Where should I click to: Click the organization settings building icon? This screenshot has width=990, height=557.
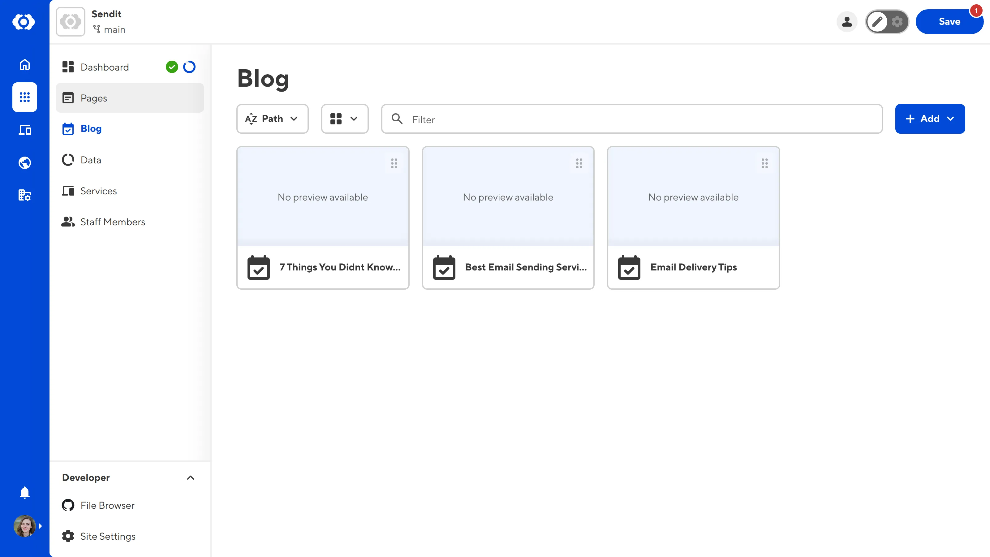[24, 195]
